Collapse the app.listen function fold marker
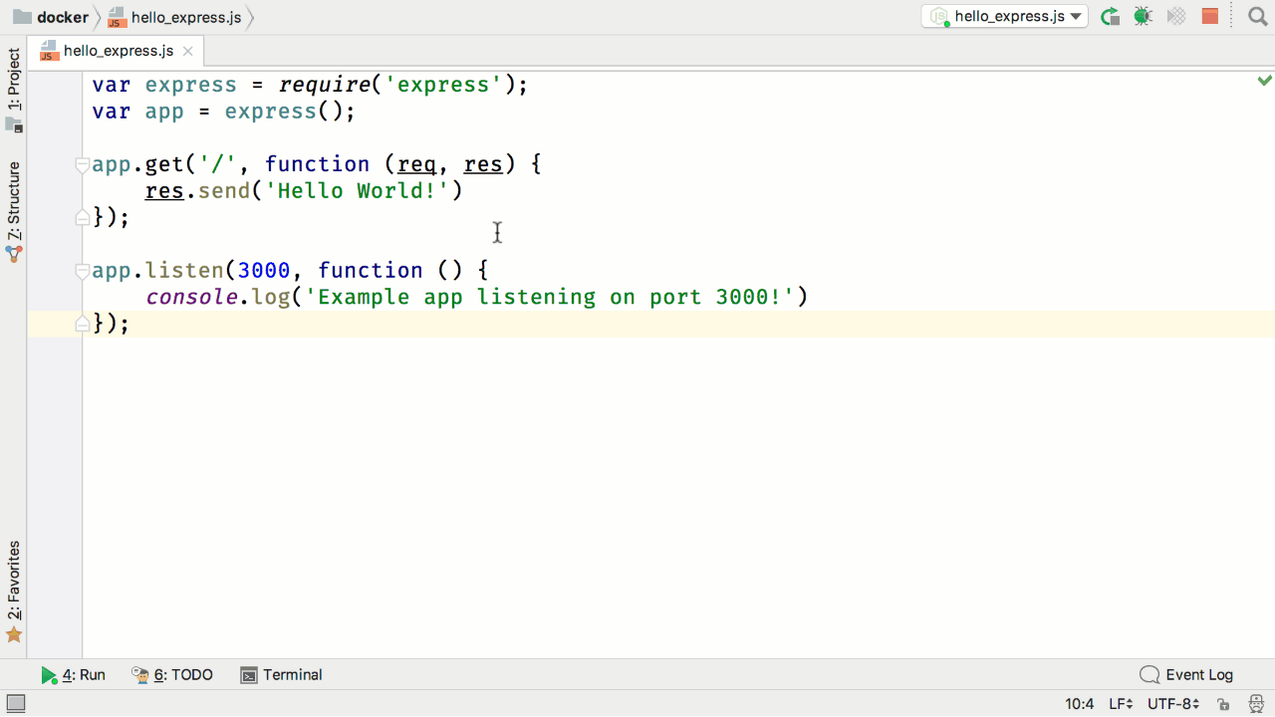The width and height of the screenshot is (1275, 717). coord(83,271)
